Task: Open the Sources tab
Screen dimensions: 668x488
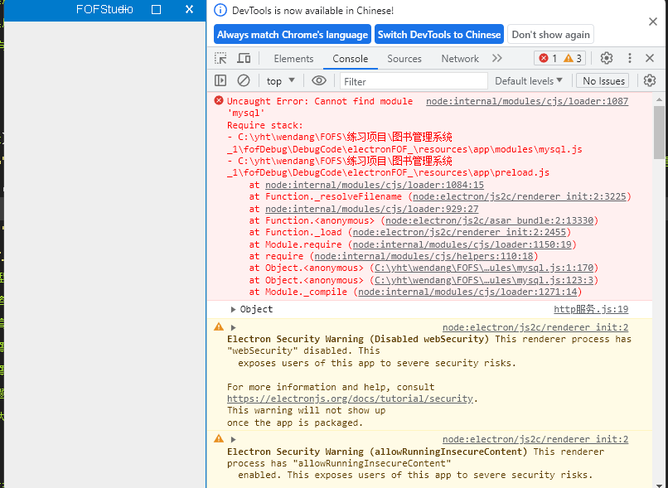Action: pyautogui.click(x=404, y=59)
